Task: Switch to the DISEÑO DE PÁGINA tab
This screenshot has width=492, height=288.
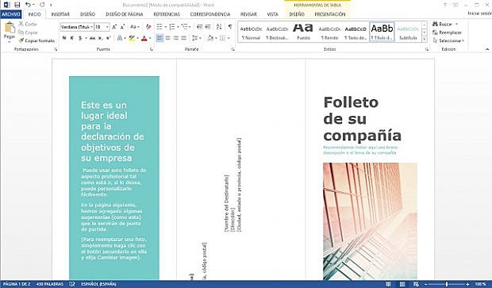Action: [125, 14]
